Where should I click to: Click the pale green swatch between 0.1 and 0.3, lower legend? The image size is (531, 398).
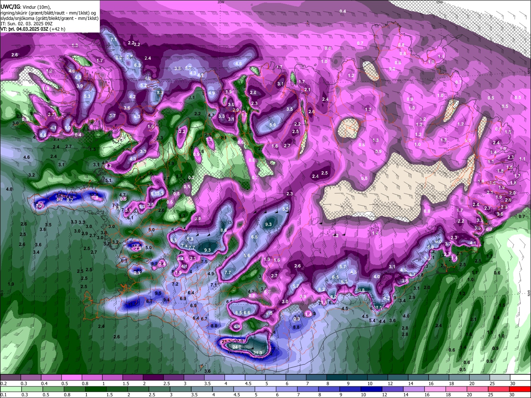click(x=10, y=389)
